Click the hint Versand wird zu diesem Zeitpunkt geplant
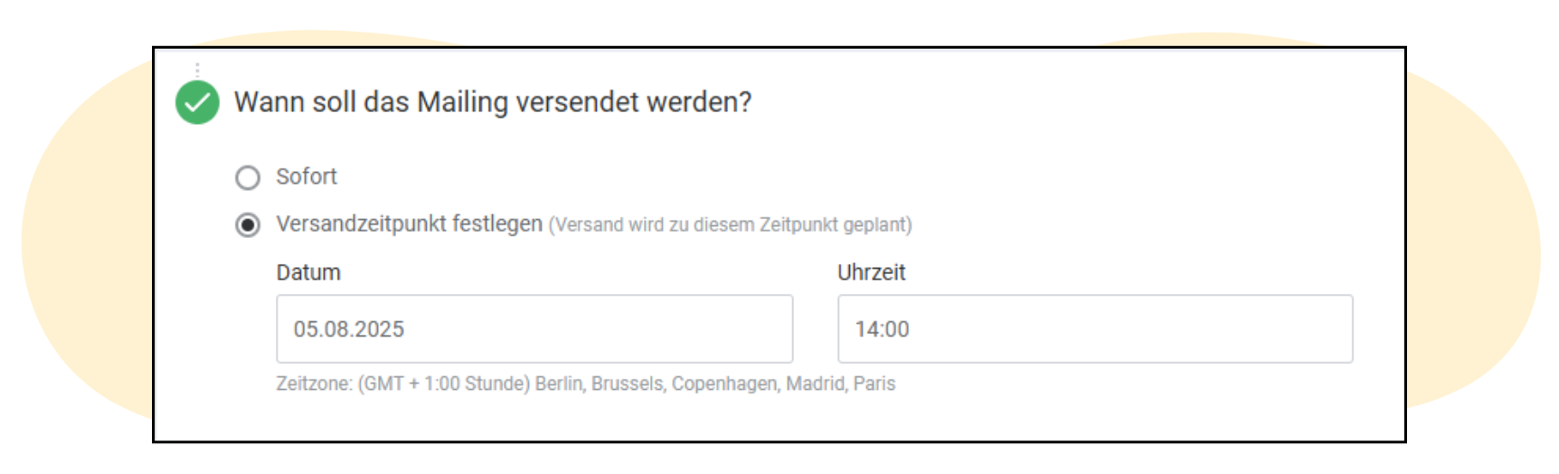The image size is (1559, 474). 731,224
